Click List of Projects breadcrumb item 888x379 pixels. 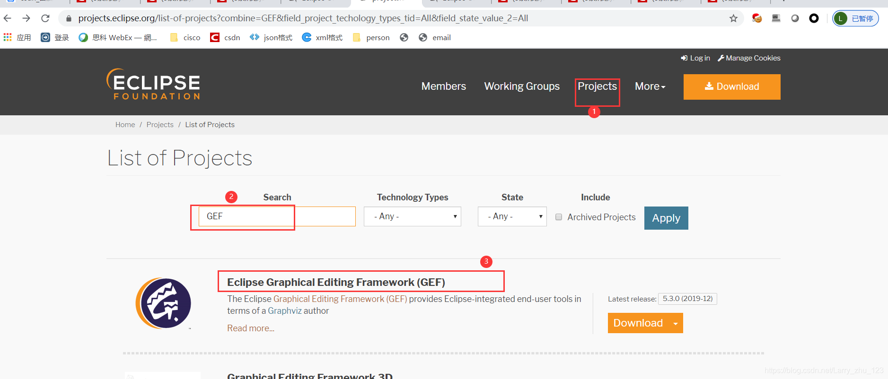[x=210, y=125]
